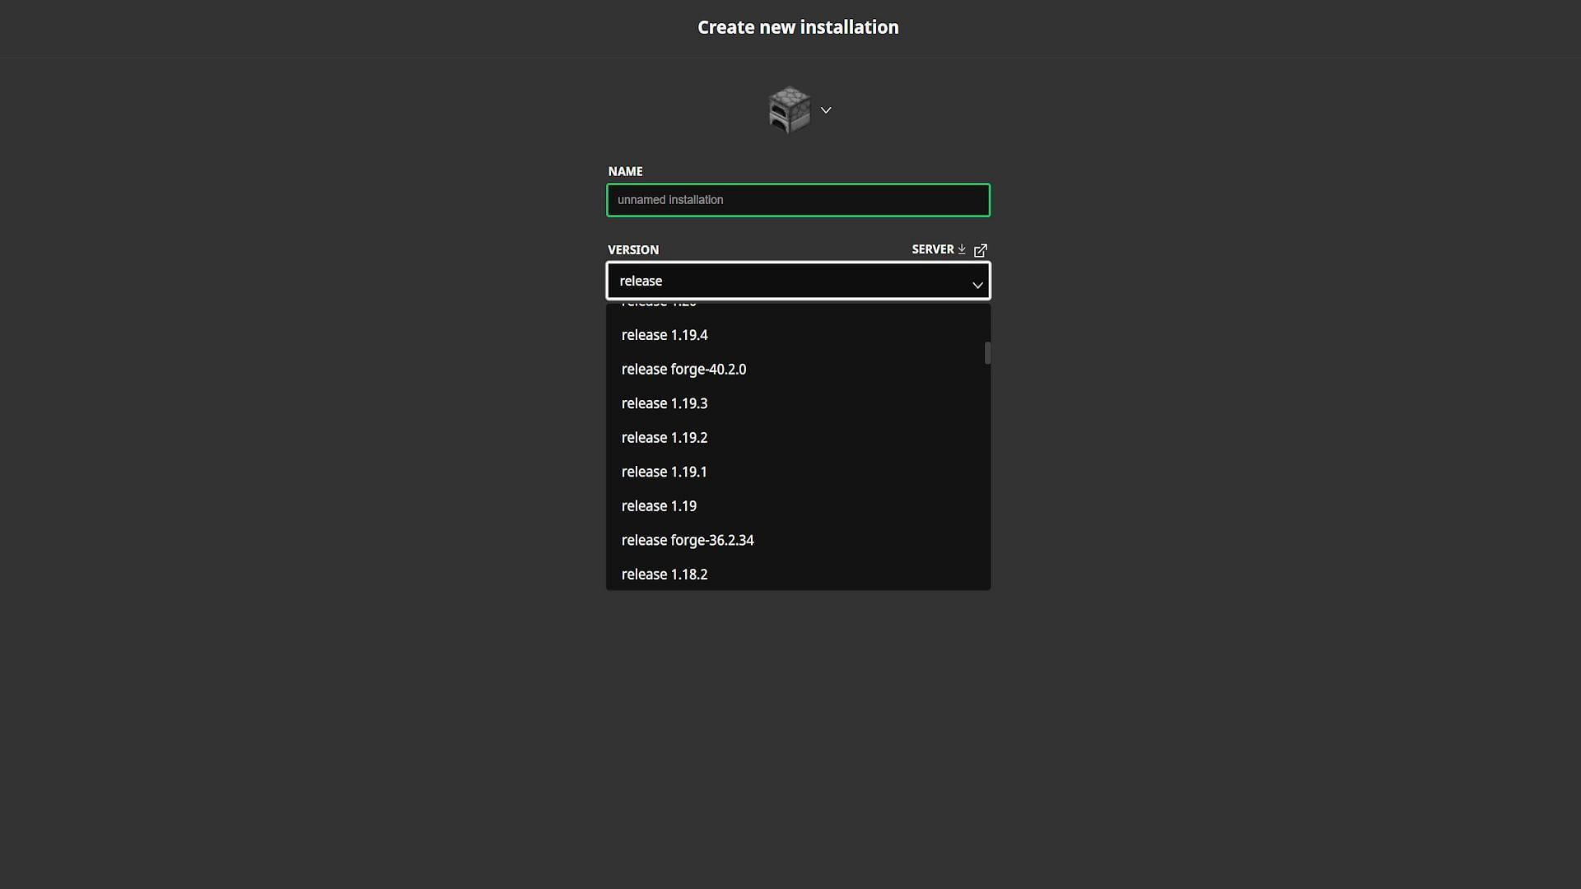The height and width of the screenshot is (889, 1581).
Task: Click the SERVER label link
Action: pyautogui.click(x=948, y=249)
